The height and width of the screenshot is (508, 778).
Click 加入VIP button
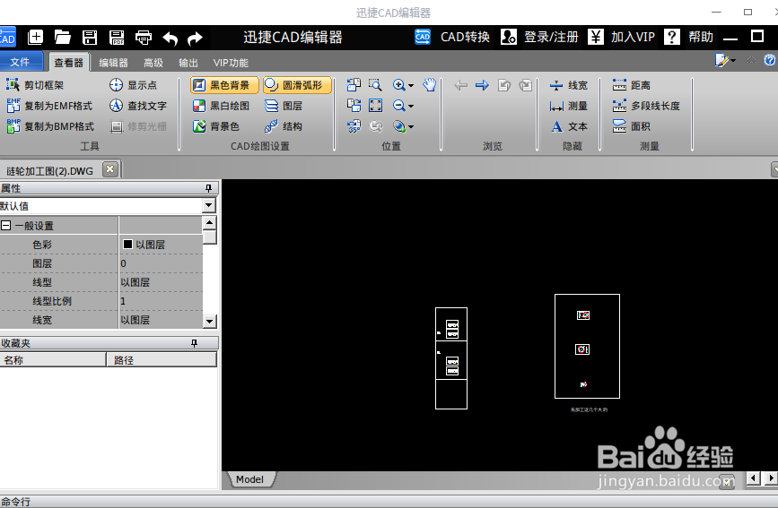621,37
